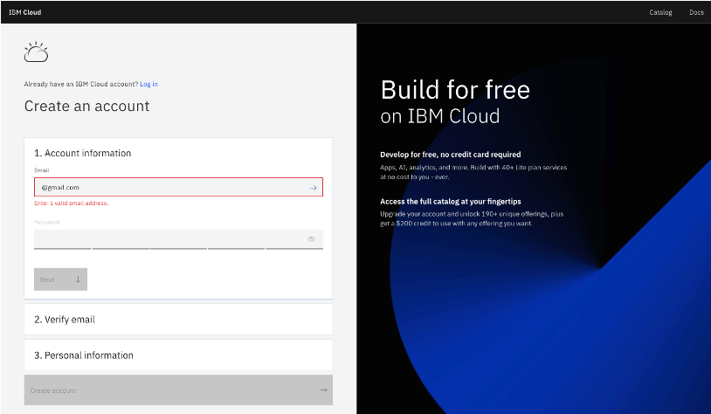
Task: Focus the Email input field
Action: 170,187
